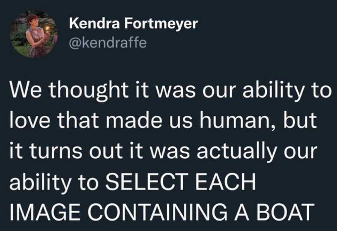Click the display name Kendra Fortmeyer
The width and height of the screenshot is (337, 231).
tap(133, 23)
